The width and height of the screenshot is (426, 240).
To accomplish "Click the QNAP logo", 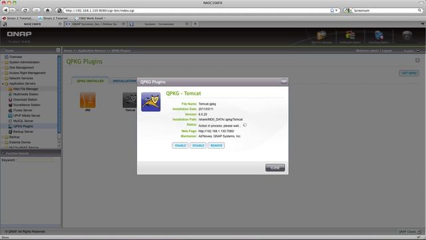I will (x=19, y=34).
